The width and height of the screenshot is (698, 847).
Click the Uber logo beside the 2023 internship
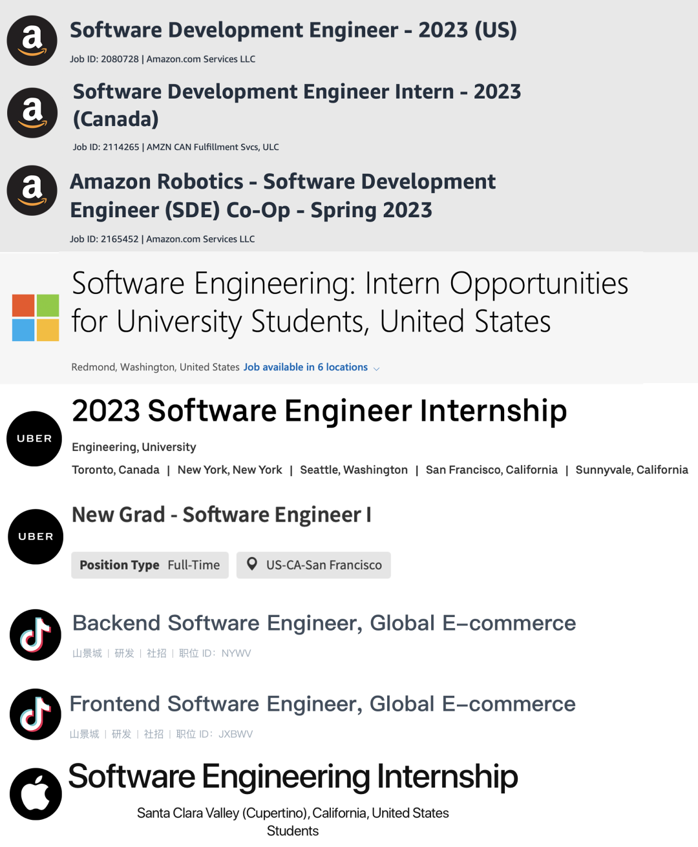pos(34,439)
